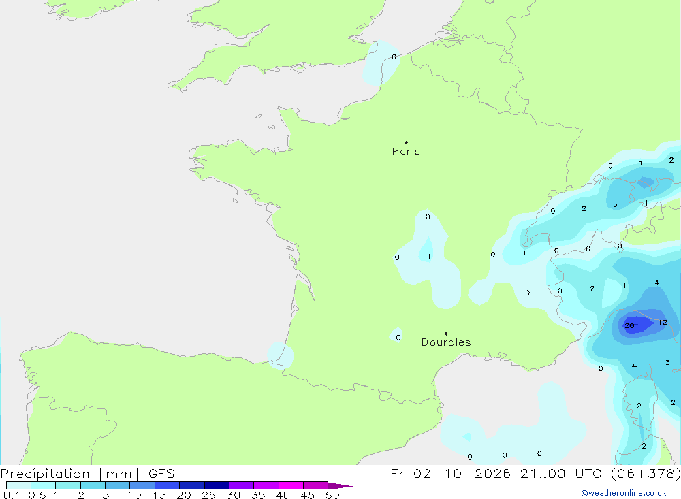The width and height of the screenshot is (681, 499).
Task: Click the 1 mm value in central France
Action: pos(428,257)
